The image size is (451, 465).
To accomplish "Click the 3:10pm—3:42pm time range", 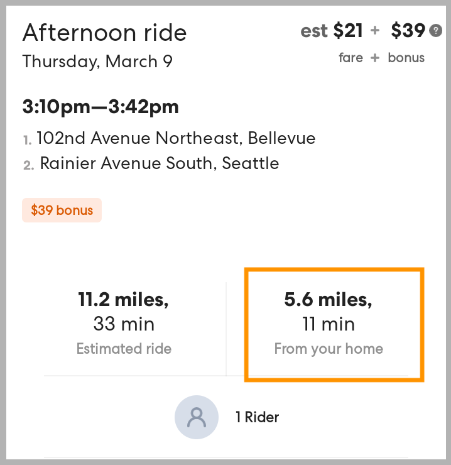I will 101,107.
